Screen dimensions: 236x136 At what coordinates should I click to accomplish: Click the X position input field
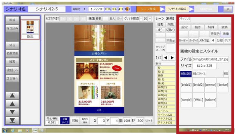coord(101,121)
